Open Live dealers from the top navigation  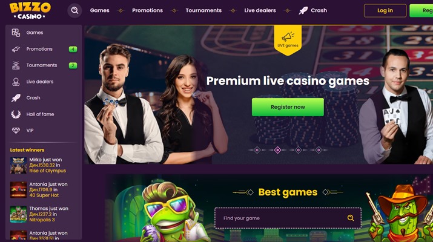[260, 10]
